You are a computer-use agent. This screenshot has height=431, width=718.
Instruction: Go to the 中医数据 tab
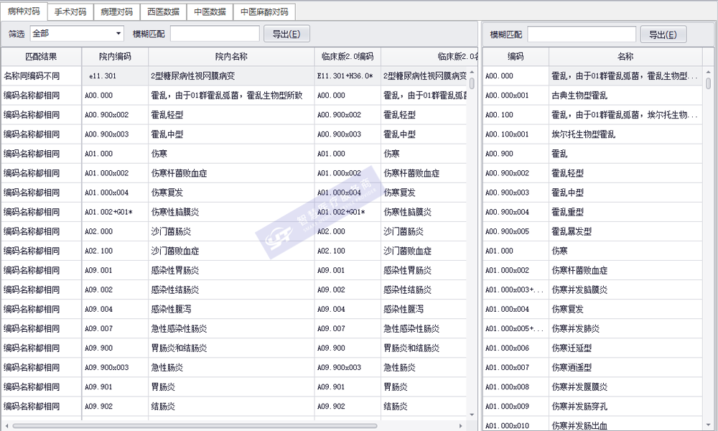click(x=210, y=12)
